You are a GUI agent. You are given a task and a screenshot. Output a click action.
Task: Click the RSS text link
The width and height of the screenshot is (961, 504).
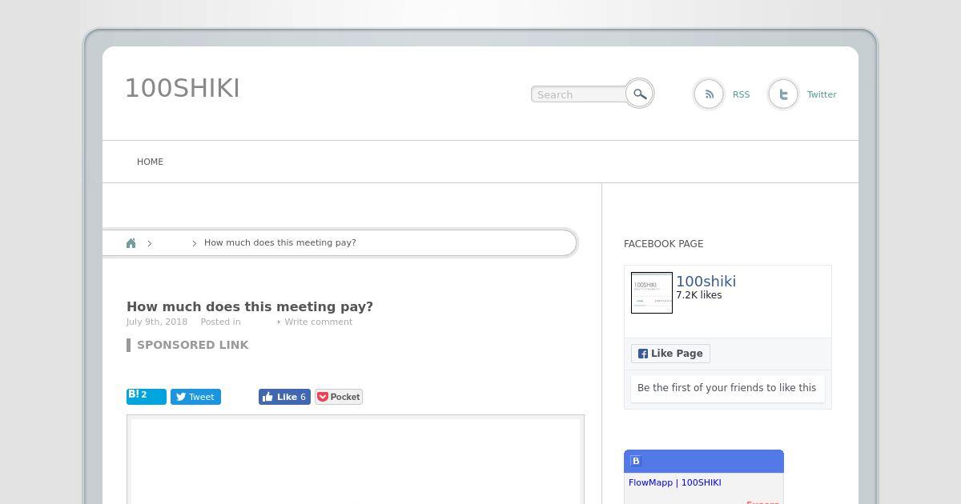[x=742, y=94]
